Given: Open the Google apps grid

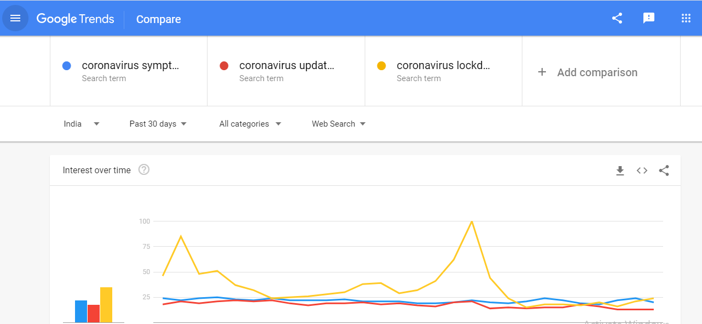Looking at the screenshot, I should (686, 18).
